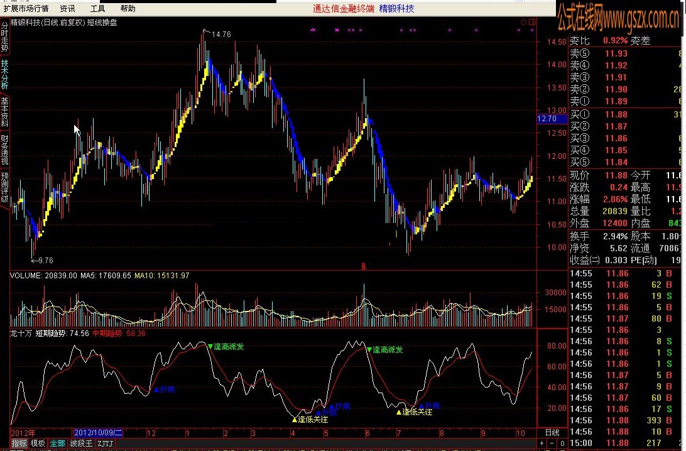Click the 短期趋势: 74.56 value
The height and width of the screenshot is (451, 686).
pos(62,334)
